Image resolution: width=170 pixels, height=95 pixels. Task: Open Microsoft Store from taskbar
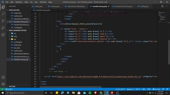[79, 93]
